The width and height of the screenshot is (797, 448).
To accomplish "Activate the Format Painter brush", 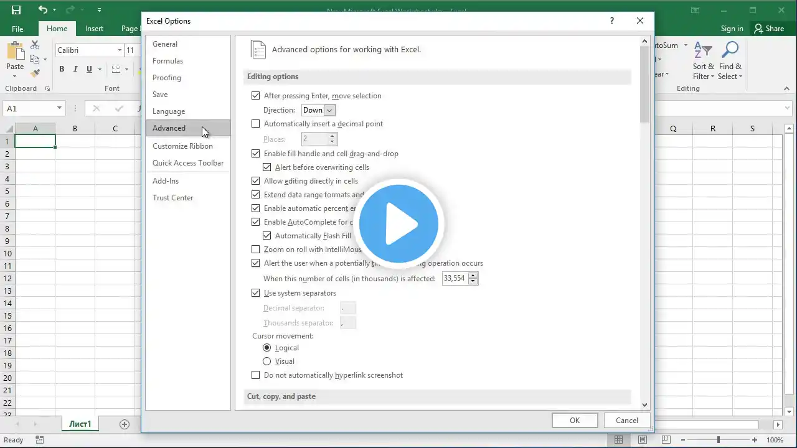I will (35, 73).
